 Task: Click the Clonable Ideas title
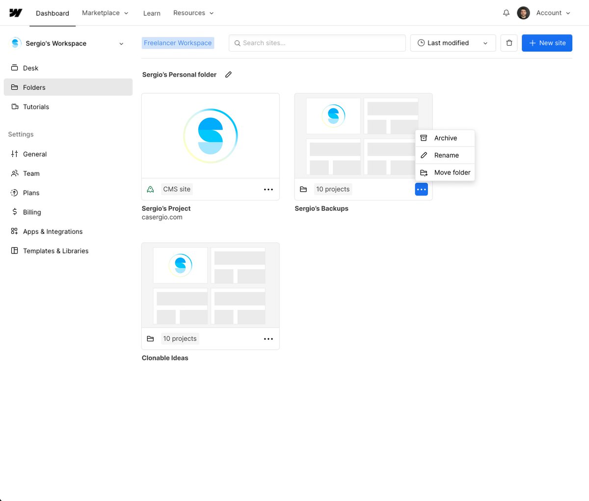tap(165, 358)
